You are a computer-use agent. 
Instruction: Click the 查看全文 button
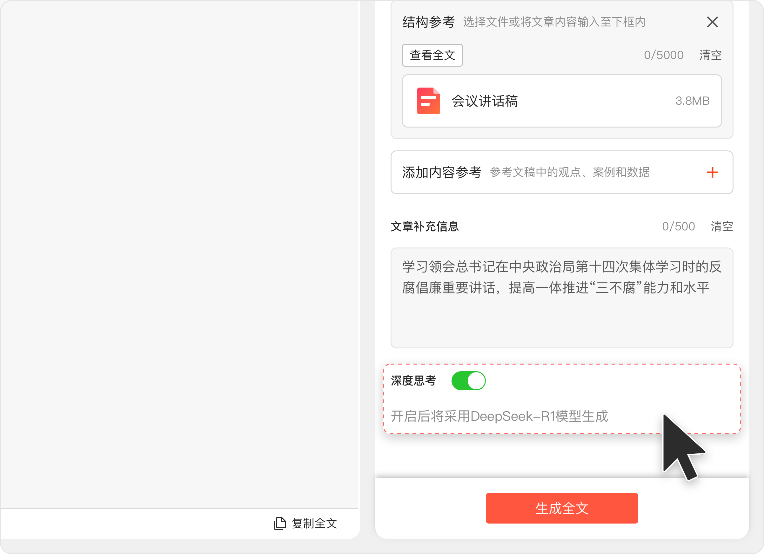coord(432,55)
